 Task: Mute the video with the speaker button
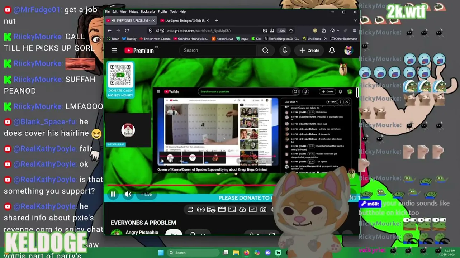[x=128, y=194]
